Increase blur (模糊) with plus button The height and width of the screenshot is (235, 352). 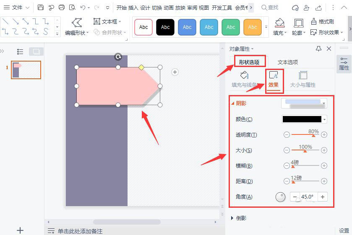tap(324, 166)
